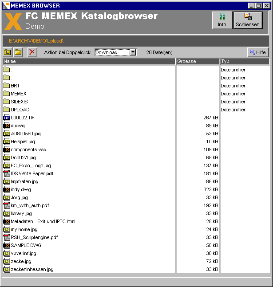This screenshot has height=287, width=273.
Task: Select file name FC_Expo_Logo.jpg
Action: [x=31, y=165]
